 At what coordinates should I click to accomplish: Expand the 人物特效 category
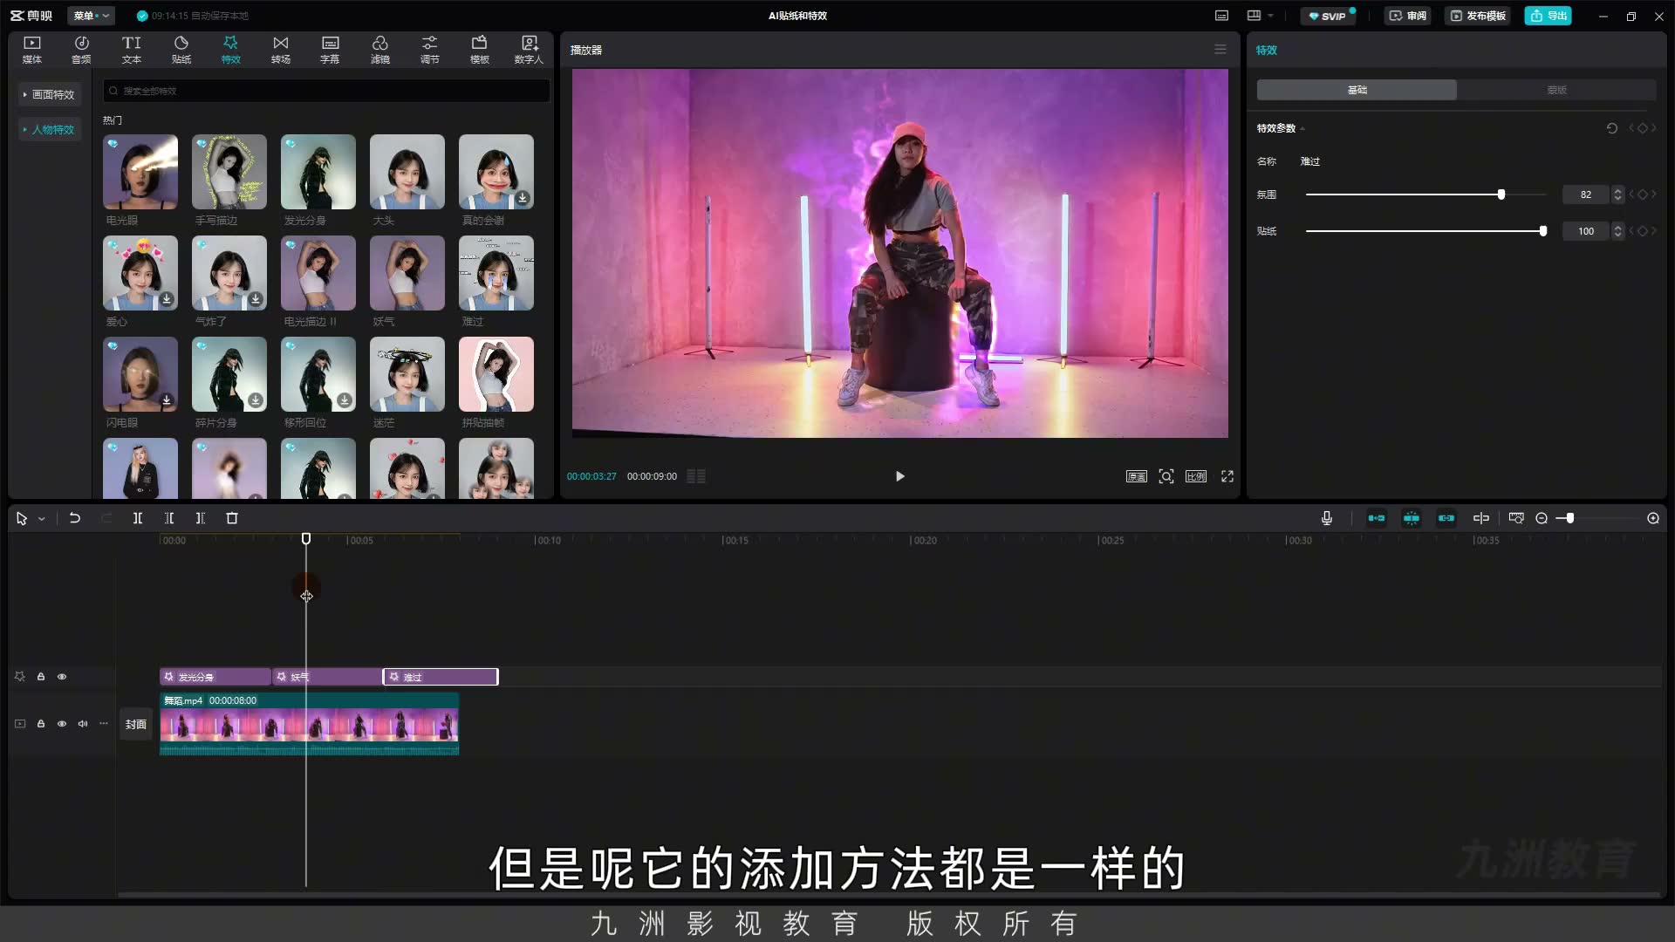[49, 129]
